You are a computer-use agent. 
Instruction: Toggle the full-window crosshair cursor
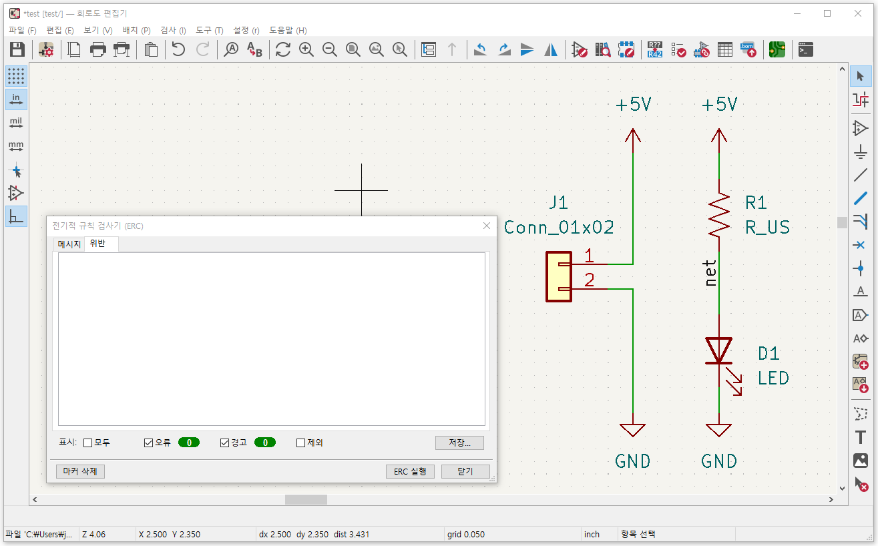[16, 170]
